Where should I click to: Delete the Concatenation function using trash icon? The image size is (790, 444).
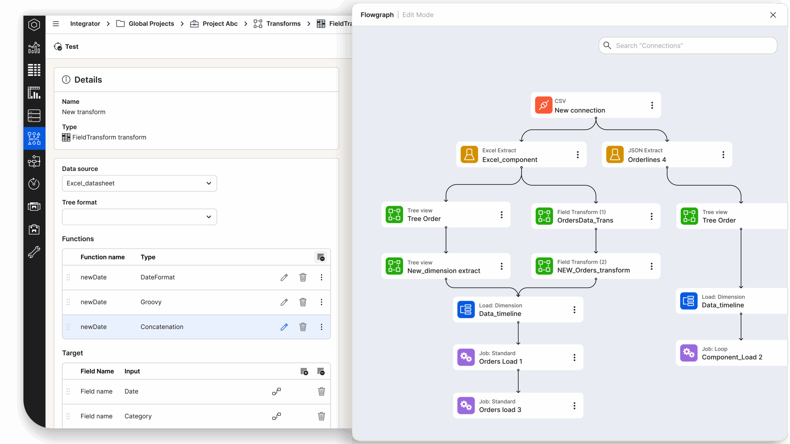[303, 327]
